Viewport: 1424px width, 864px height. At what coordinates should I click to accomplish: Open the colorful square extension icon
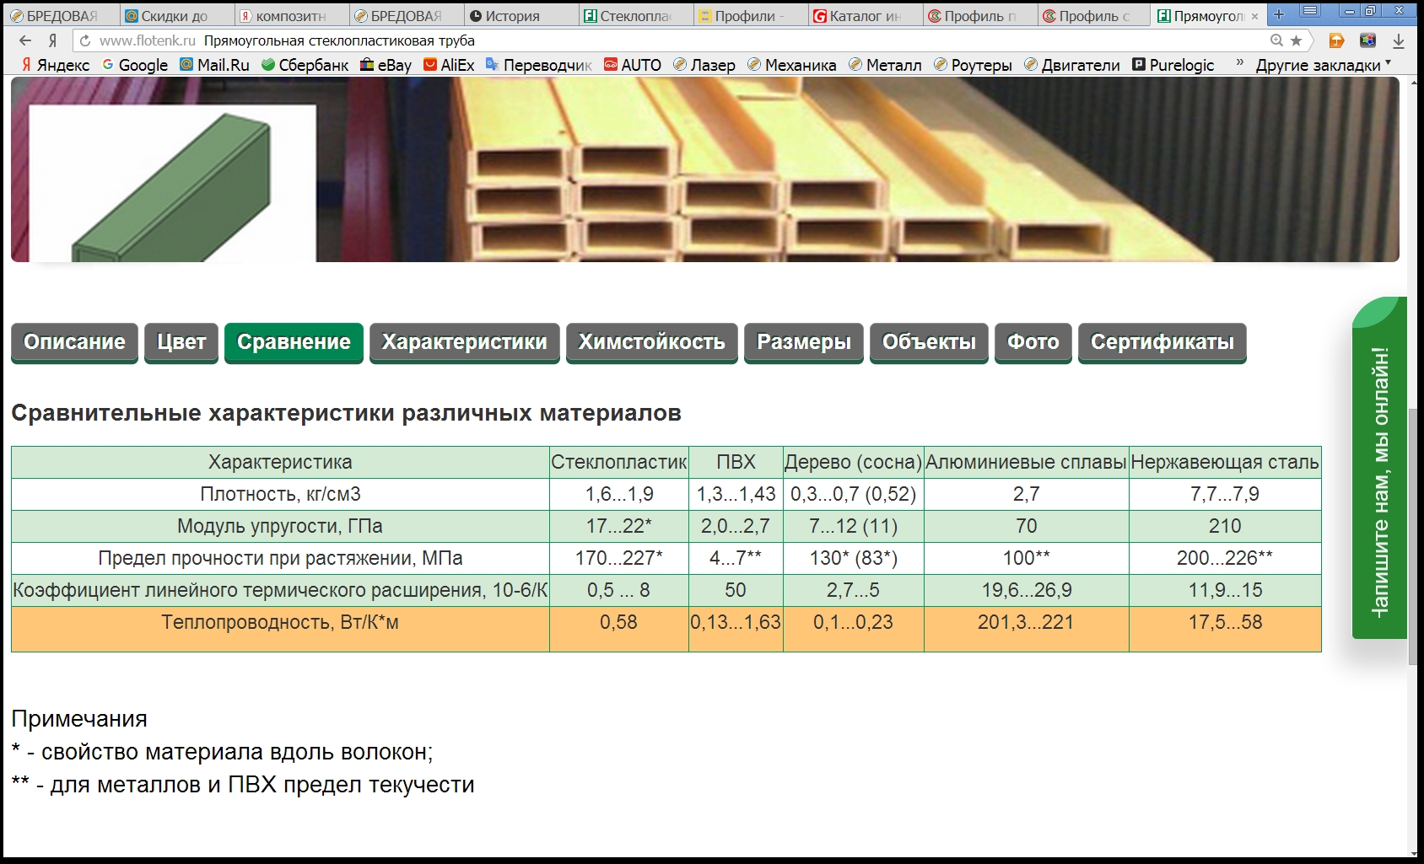point(1367,40)
